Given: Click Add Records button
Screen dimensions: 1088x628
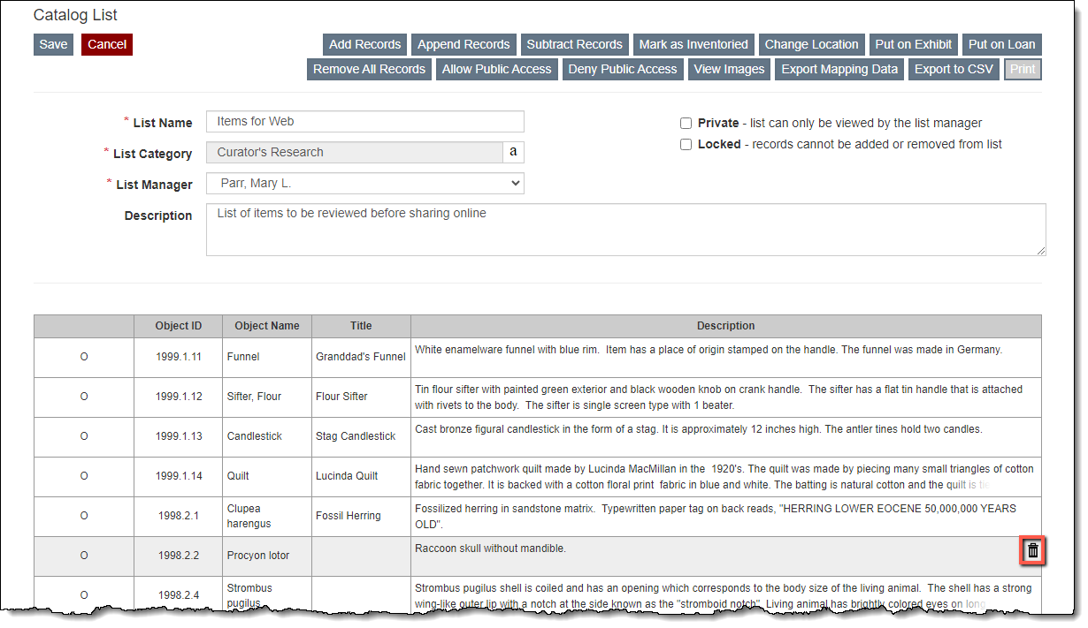Looking at the screenshot, I should point(364,44).
